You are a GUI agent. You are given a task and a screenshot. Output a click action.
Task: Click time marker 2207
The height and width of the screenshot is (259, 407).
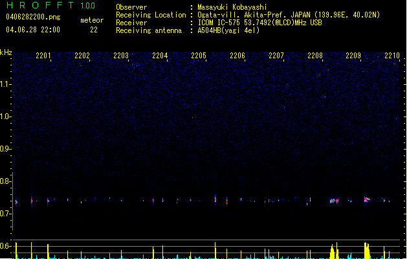276,55
